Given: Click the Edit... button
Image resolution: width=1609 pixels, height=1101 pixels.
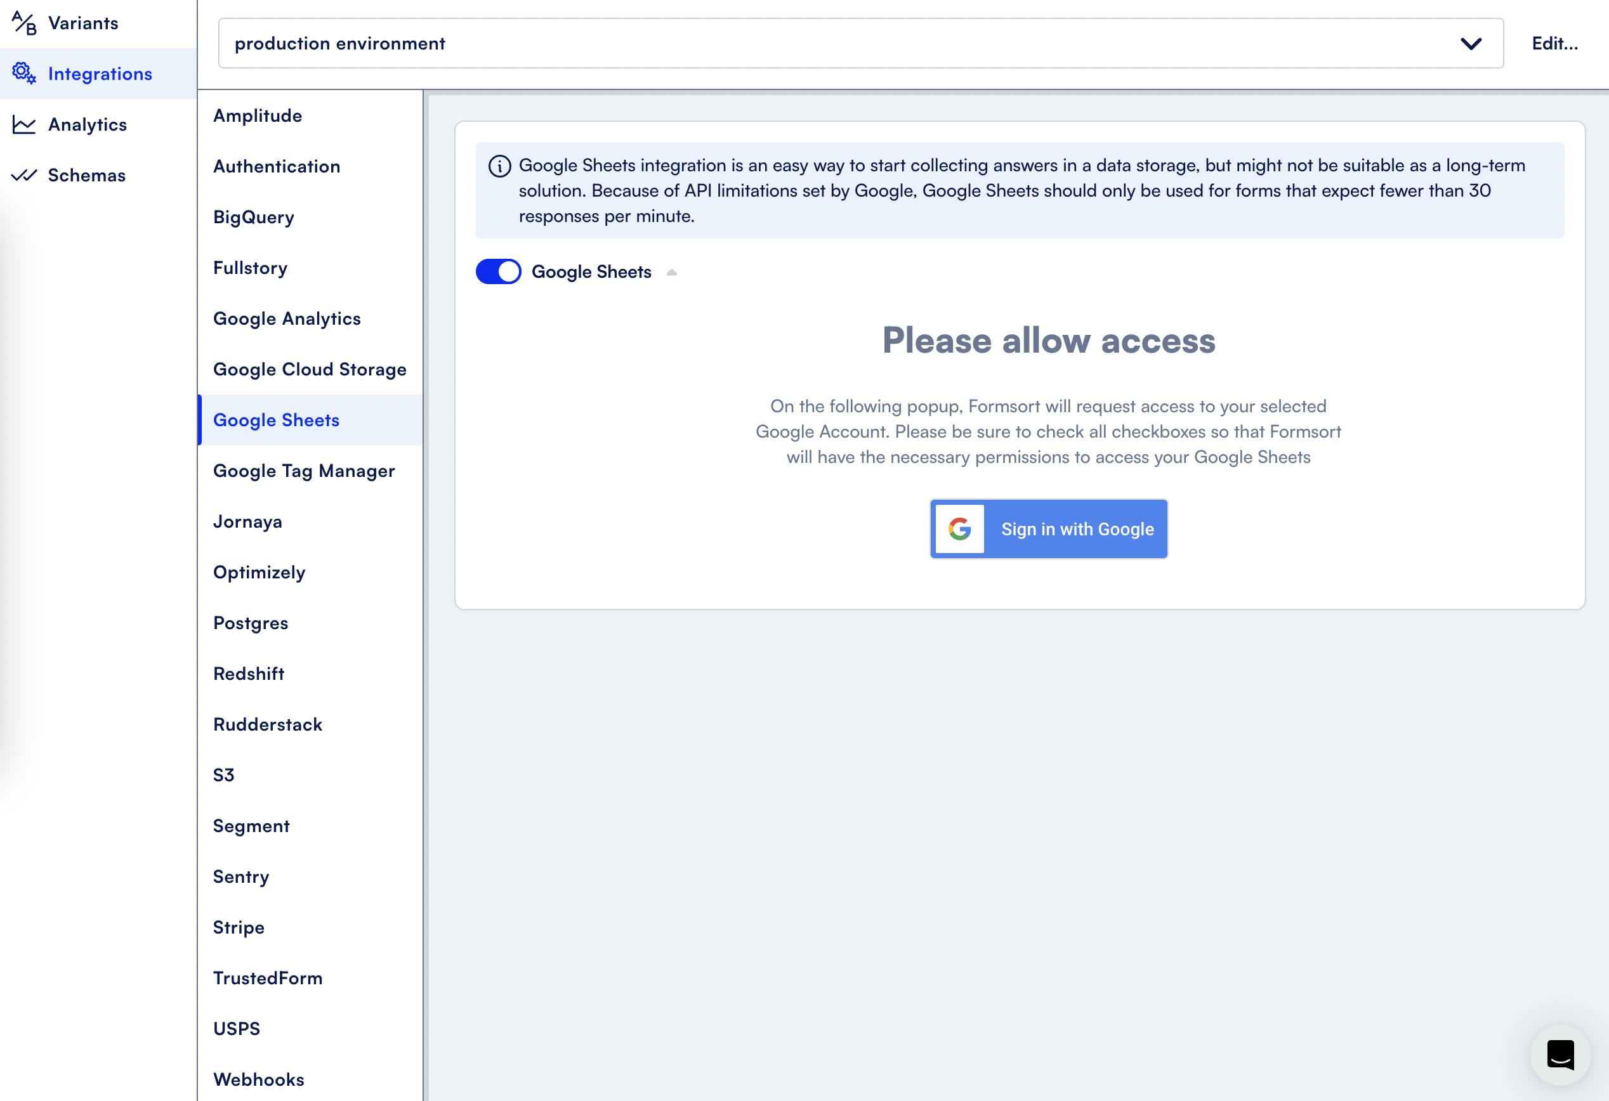Looking at the screenshot, I should pos(1555,43).
